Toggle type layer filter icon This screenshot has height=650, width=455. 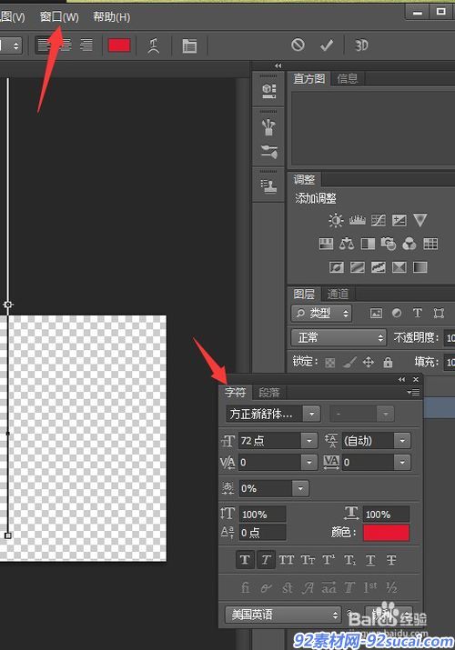tap(418, 314)
